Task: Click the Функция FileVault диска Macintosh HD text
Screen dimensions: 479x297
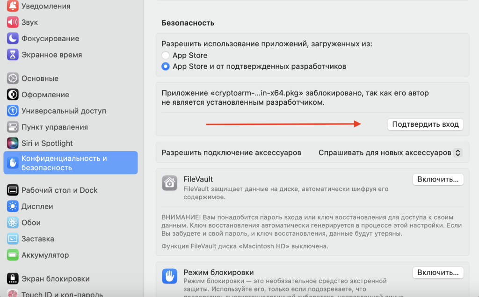Action: 245,246
